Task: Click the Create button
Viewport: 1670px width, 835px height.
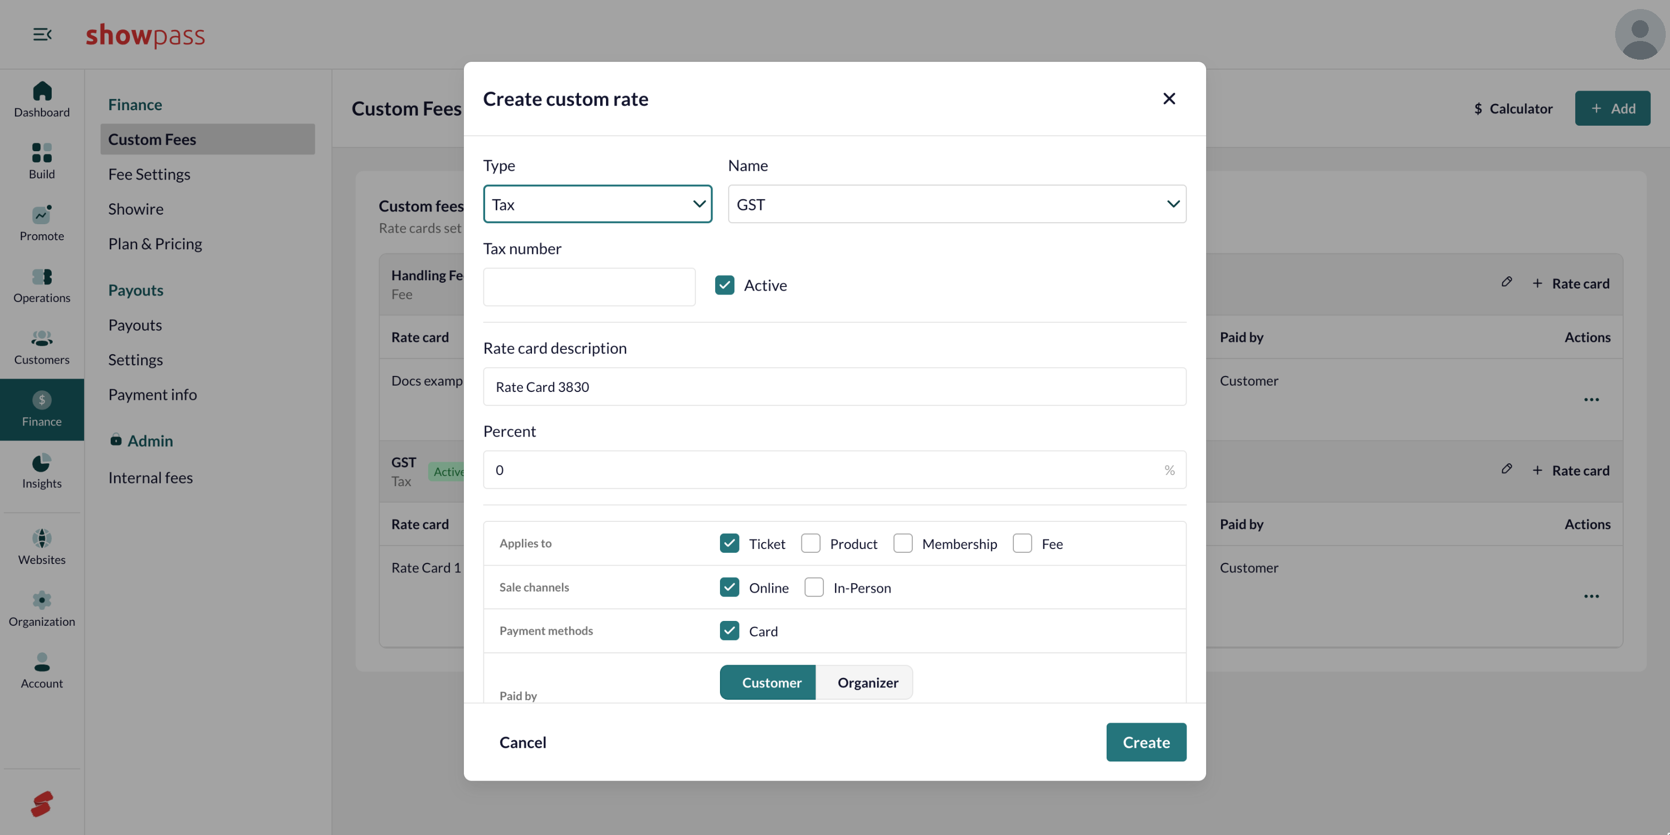Action: 1146,742
